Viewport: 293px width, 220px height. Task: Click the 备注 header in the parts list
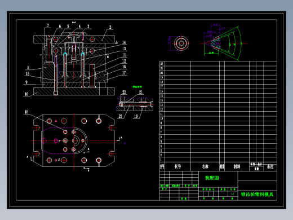270,166
